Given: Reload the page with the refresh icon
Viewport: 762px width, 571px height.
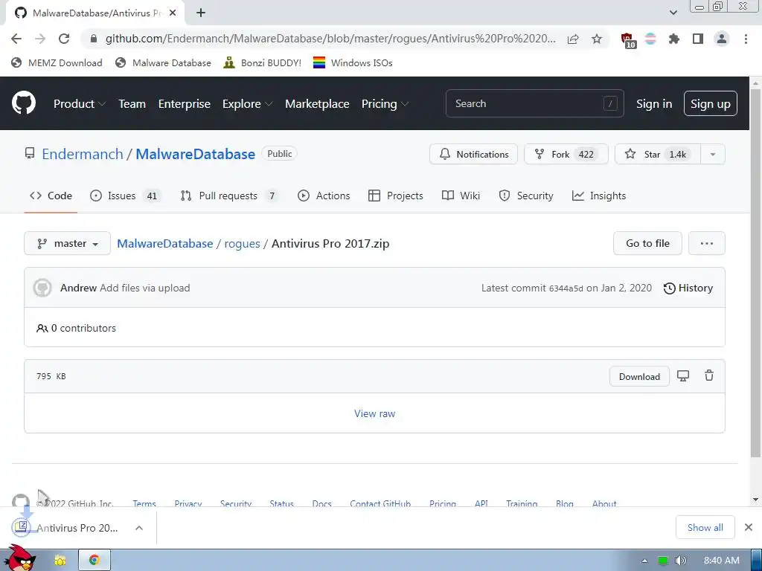Looking at the screenshot, I should pos(64,39).
